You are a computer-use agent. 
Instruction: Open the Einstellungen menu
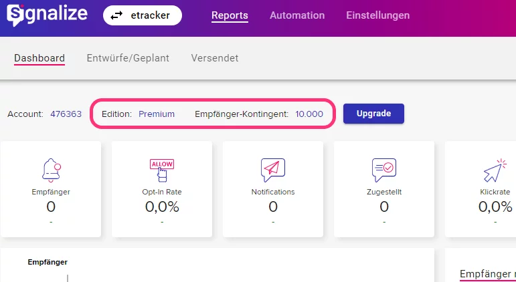(x=377, y=15)
